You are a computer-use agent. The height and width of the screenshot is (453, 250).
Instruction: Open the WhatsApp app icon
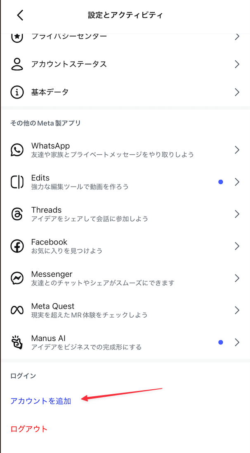(17, 150)
